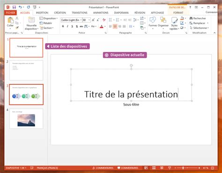
Task: Click the spell check icon in status bar
Action: click(x=32, y=168)
